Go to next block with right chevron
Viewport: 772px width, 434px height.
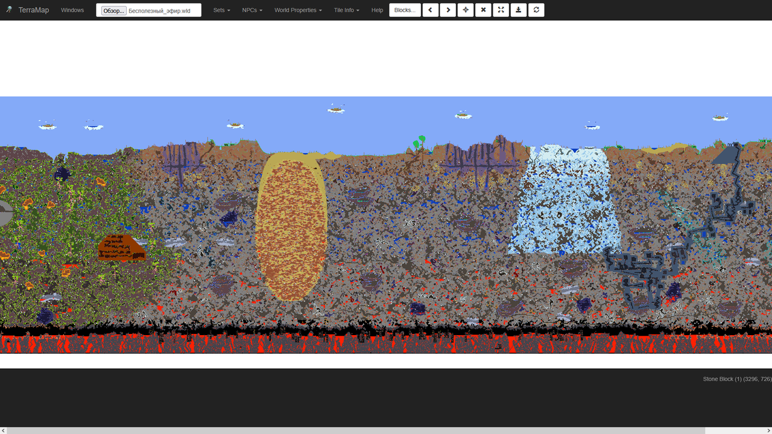(448, 10)
